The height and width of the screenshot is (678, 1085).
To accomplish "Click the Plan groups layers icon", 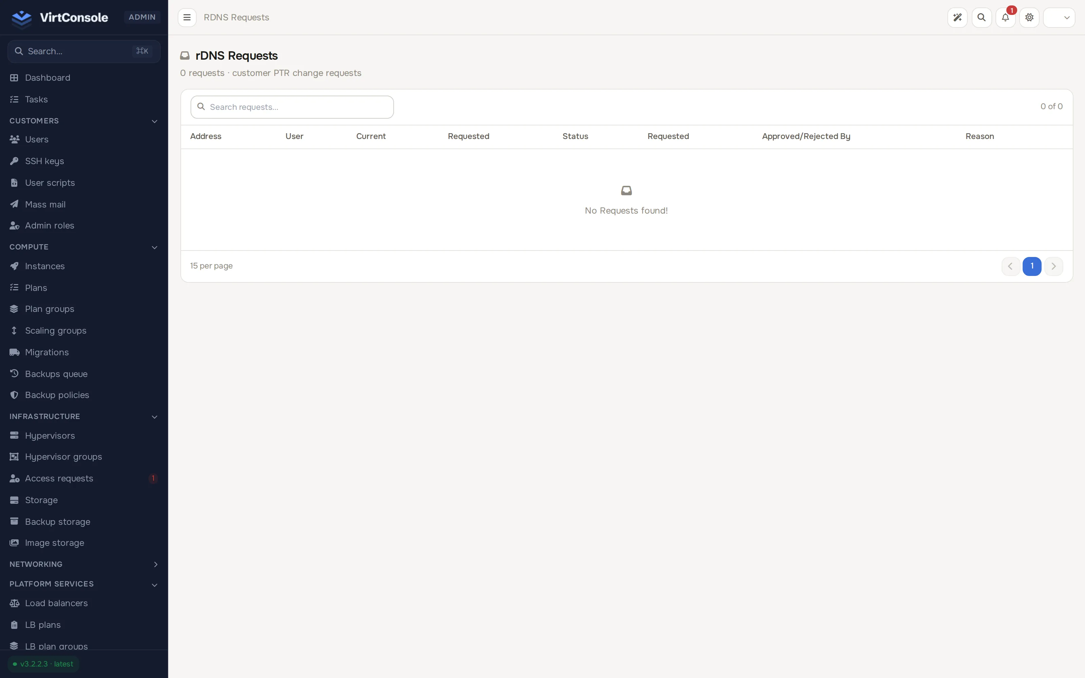I will click(14, 309).
